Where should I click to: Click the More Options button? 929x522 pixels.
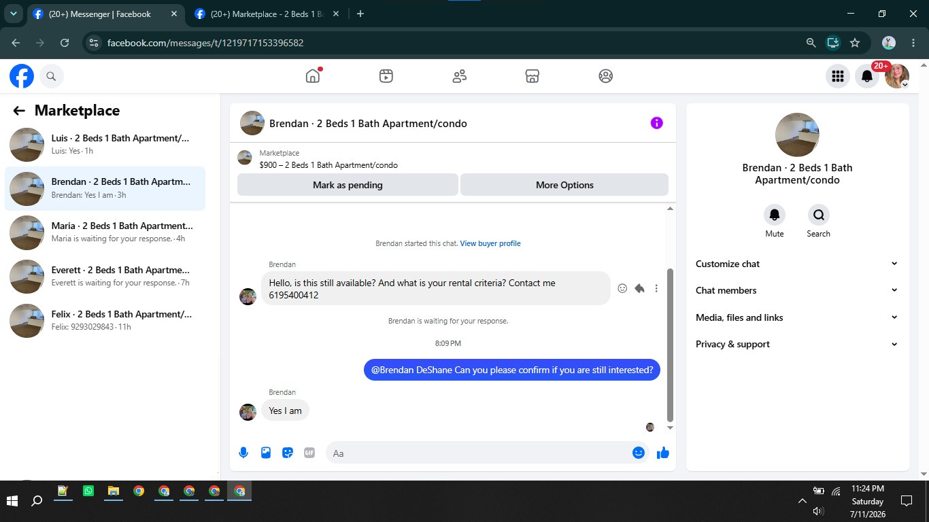564,185
